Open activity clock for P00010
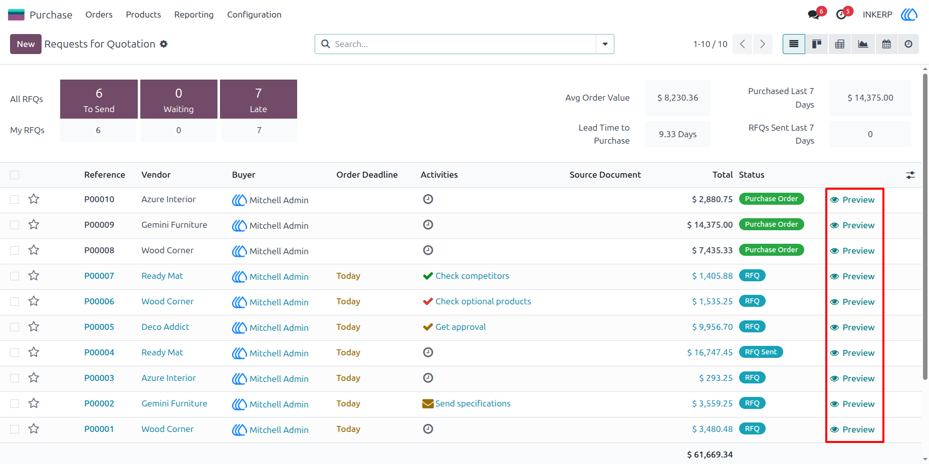The width and height of the screenshot is (929, 464). pyautogui.click(x=428, y=199)
